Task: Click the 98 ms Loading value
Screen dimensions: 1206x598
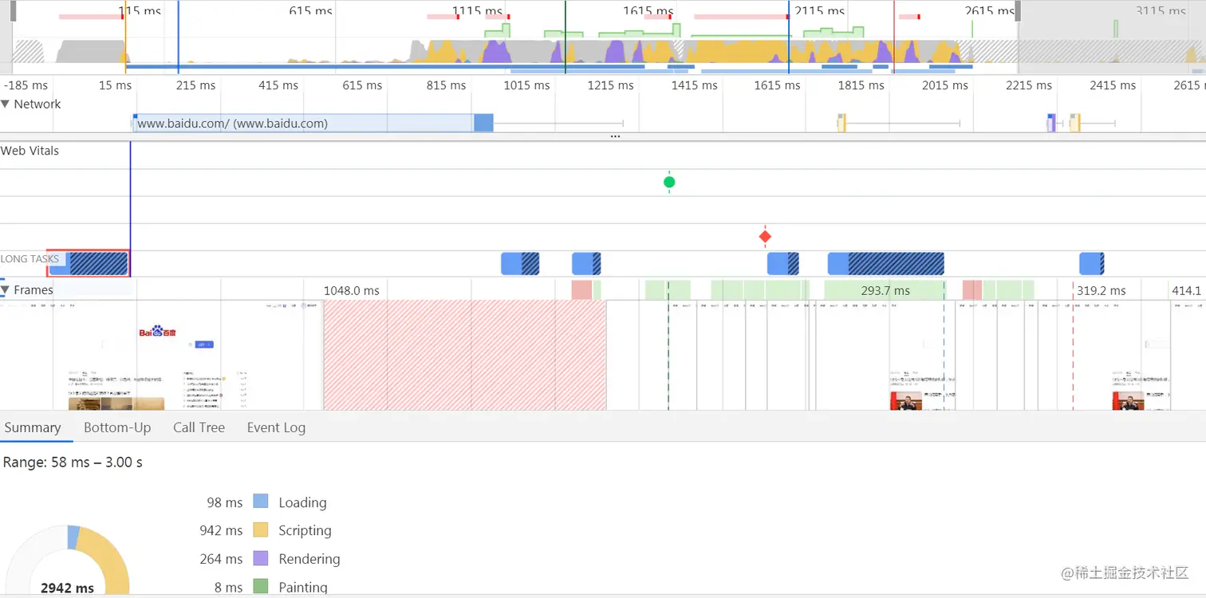Action: tap(224, 502)
